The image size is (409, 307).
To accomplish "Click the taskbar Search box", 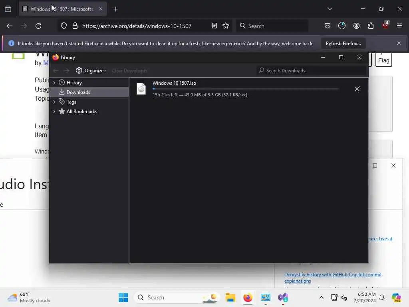I will tap(177, 297).
